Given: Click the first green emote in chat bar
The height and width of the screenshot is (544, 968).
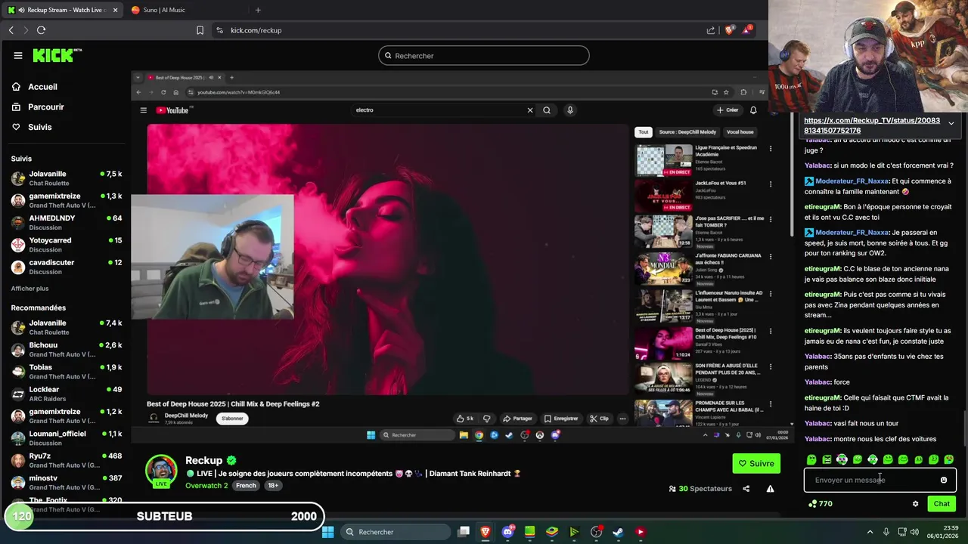Looking at the screenshot, I should tap(811, 459).
